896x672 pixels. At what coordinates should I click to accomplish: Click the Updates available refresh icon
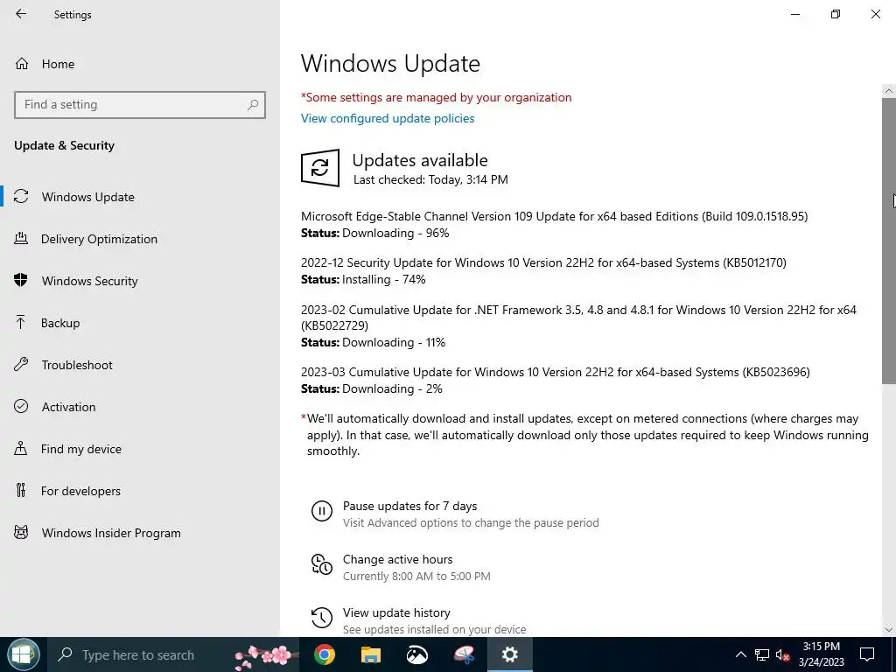point(320,168)
